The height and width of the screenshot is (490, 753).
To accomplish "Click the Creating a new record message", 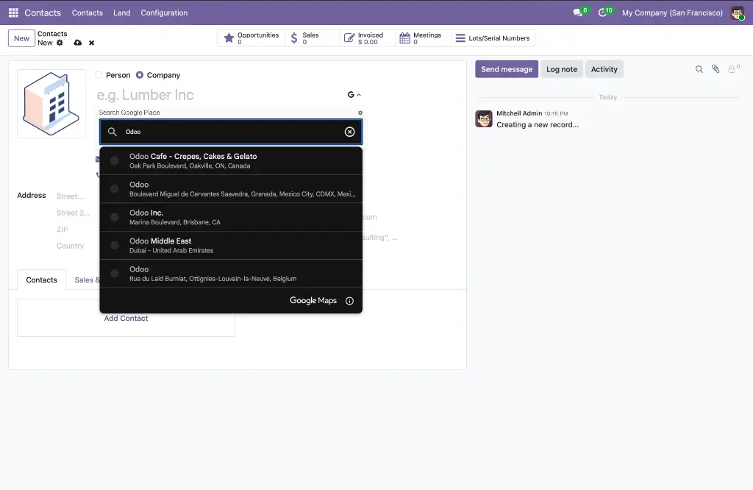I will pyautogui.click(x=538, y=125).
